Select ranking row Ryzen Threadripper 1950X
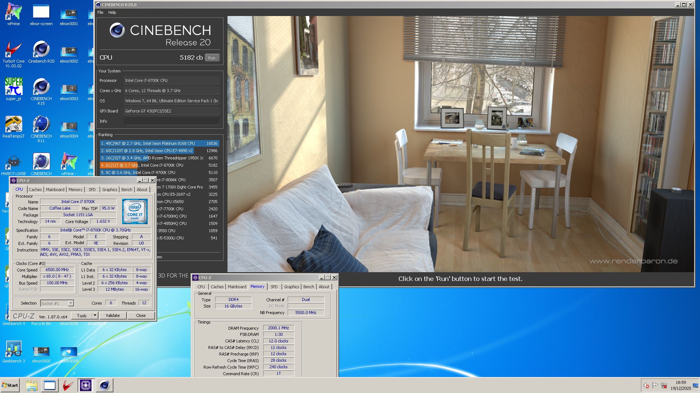The width and height of the screenshot is (700, 393). (159, 158)
